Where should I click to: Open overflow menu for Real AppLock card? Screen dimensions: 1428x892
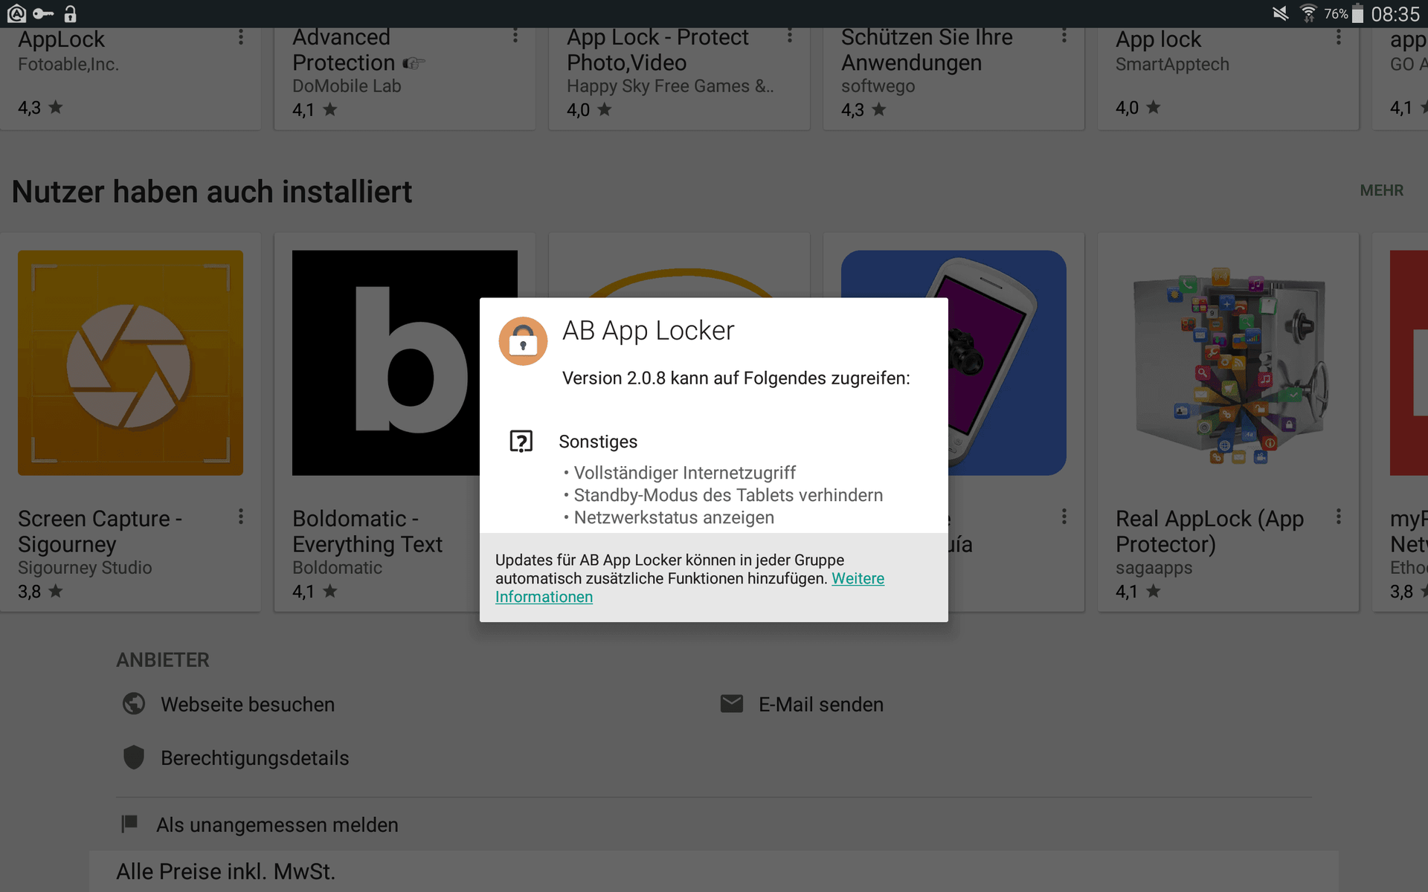tap(1338, 517)
